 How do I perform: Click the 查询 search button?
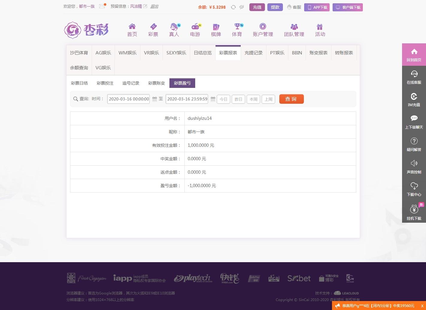(x=291, y=99)
